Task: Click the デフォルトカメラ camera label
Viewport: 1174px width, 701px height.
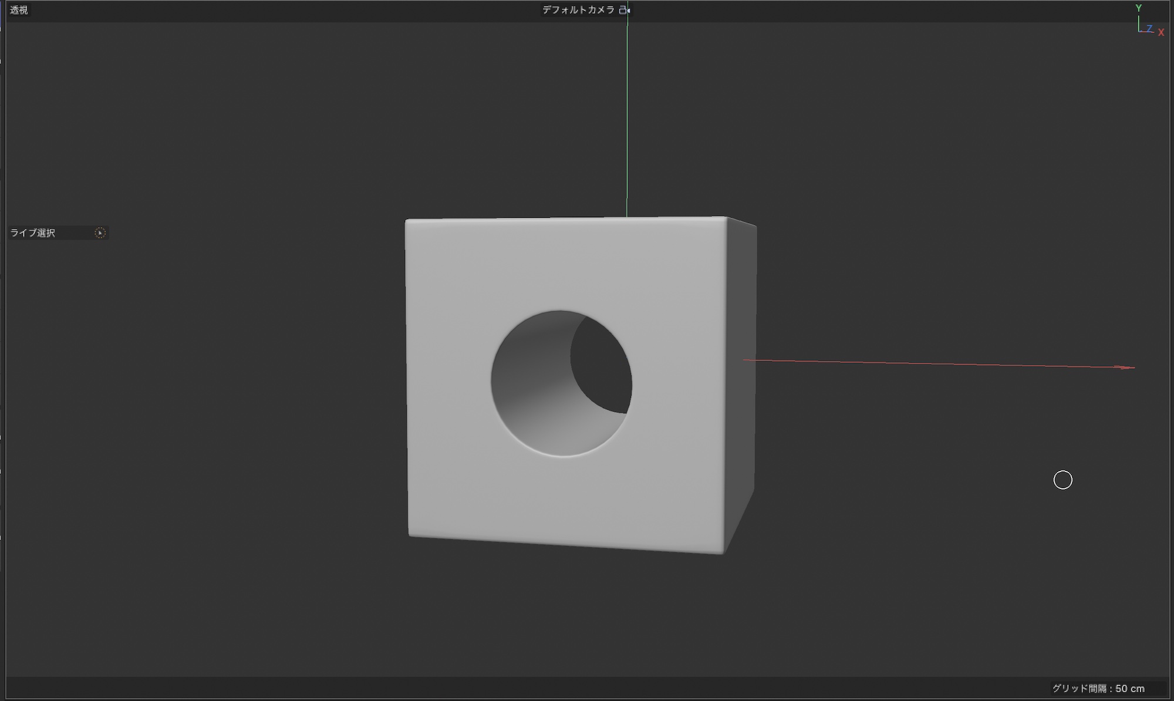Action: [x=578, y=10]
